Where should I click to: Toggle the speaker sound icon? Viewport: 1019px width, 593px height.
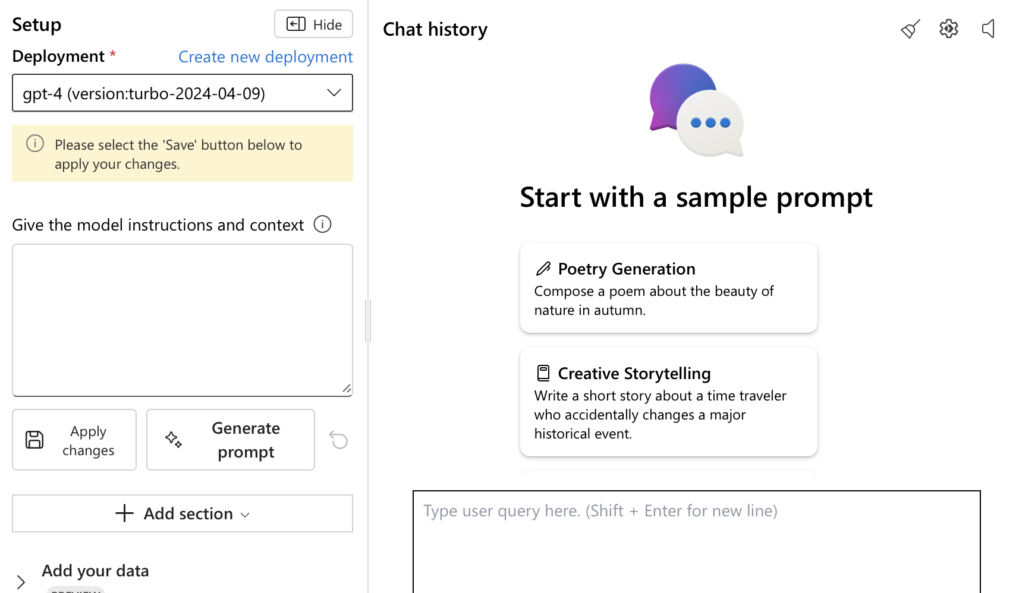click(x=988, y=29)
